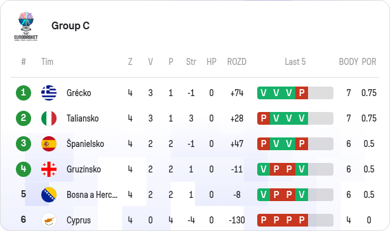
Task: Open the Španielsko team name
Action: click(85, 144)
